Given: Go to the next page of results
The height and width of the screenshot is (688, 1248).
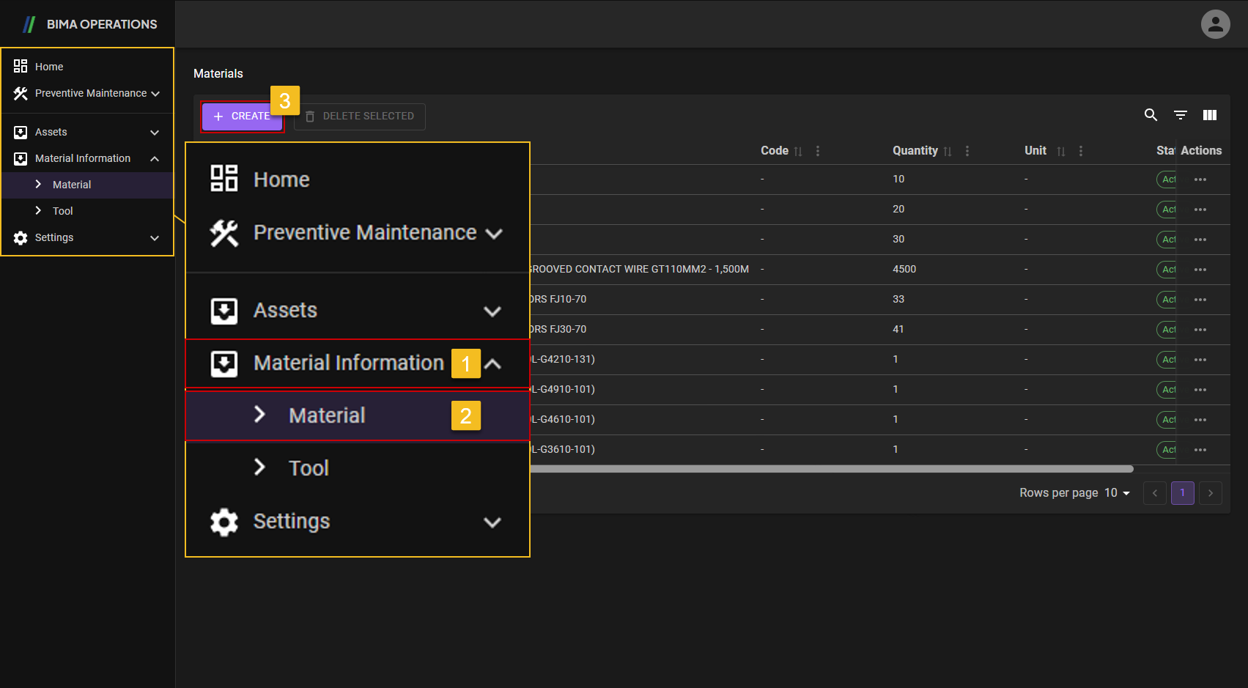Looking at the screenshot, I should [1210, 493].
